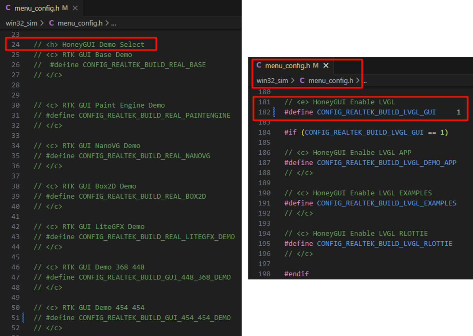The width and height of the screenshot is (473, 336).
Task: Click line number 182 in right gutter
Action: click(x=264, y=112)
